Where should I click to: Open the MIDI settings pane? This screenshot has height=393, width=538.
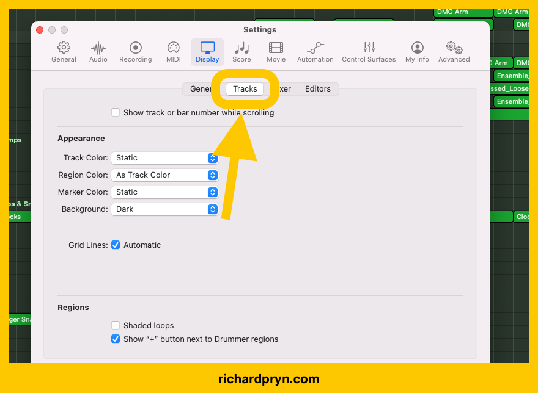(x=173, y=52)
